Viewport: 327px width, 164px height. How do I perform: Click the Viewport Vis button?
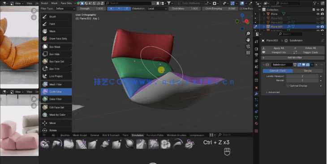coord(277,52)
